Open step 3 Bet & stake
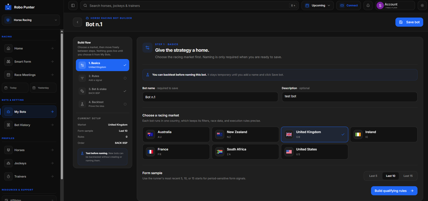This screenshot has width=428, height=201. click(x=102, y=91)
